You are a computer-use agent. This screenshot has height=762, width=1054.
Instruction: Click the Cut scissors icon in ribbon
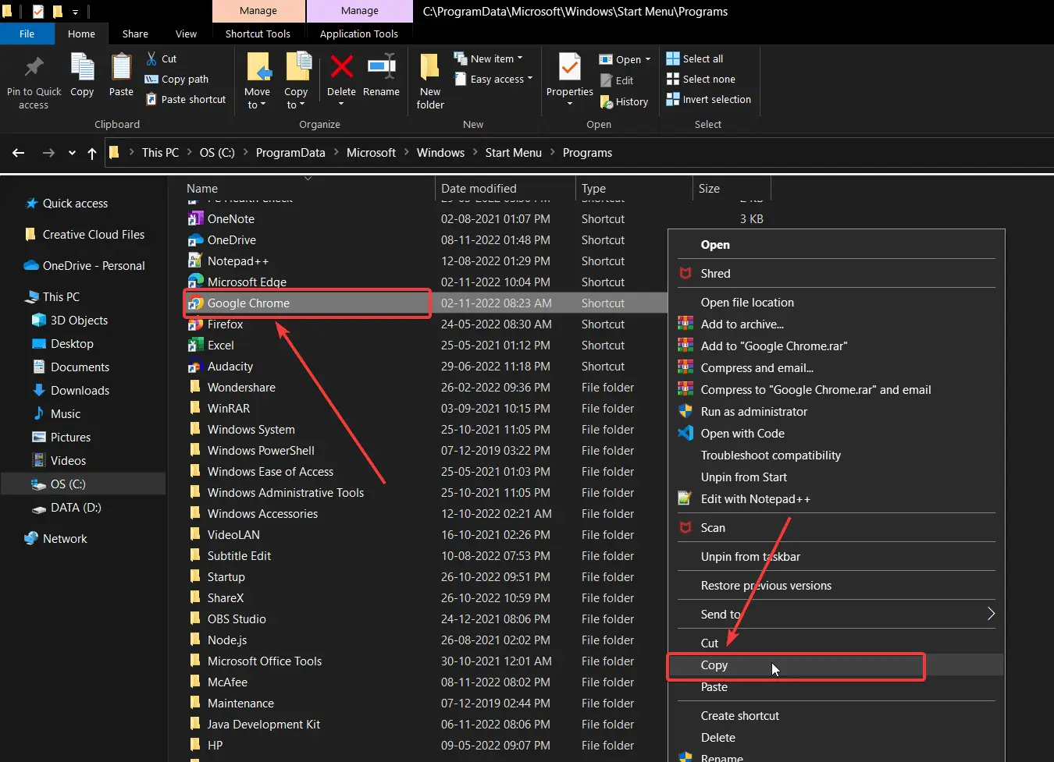point(151,58)
